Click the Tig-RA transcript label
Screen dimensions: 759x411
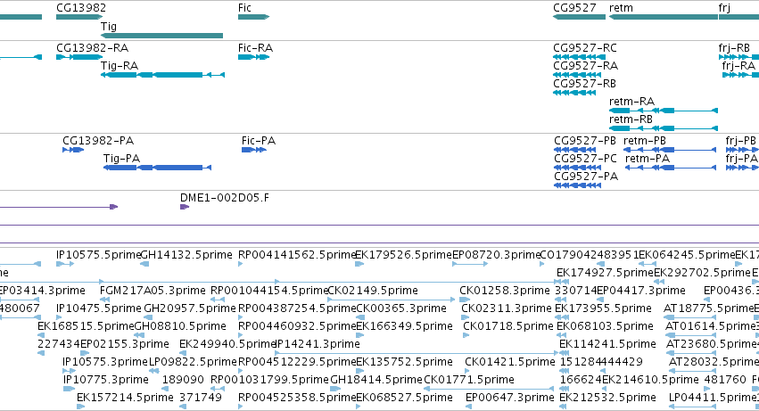(x=120, y=66)
